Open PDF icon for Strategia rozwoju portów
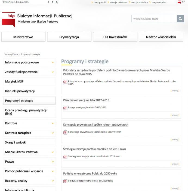The image size is (188, 191). [65, 157]
